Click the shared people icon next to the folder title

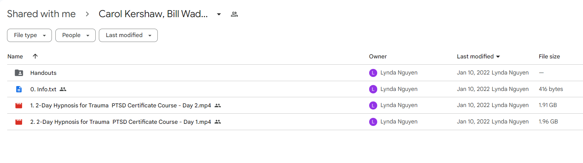[235, 14]
